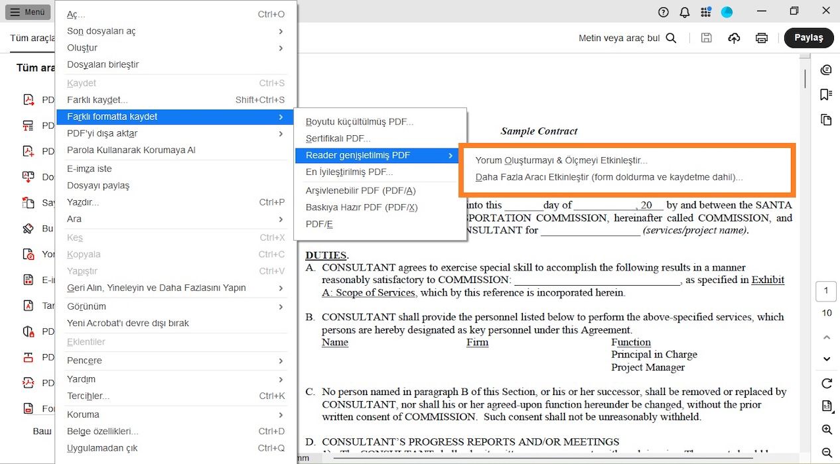Open the Adobe apps grid
Viewport: 840px width, 464px height.
pos(705,12)
